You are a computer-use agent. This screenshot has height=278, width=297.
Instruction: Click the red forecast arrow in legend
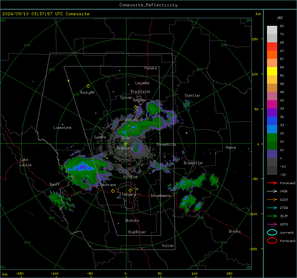[x=272, y=183]
